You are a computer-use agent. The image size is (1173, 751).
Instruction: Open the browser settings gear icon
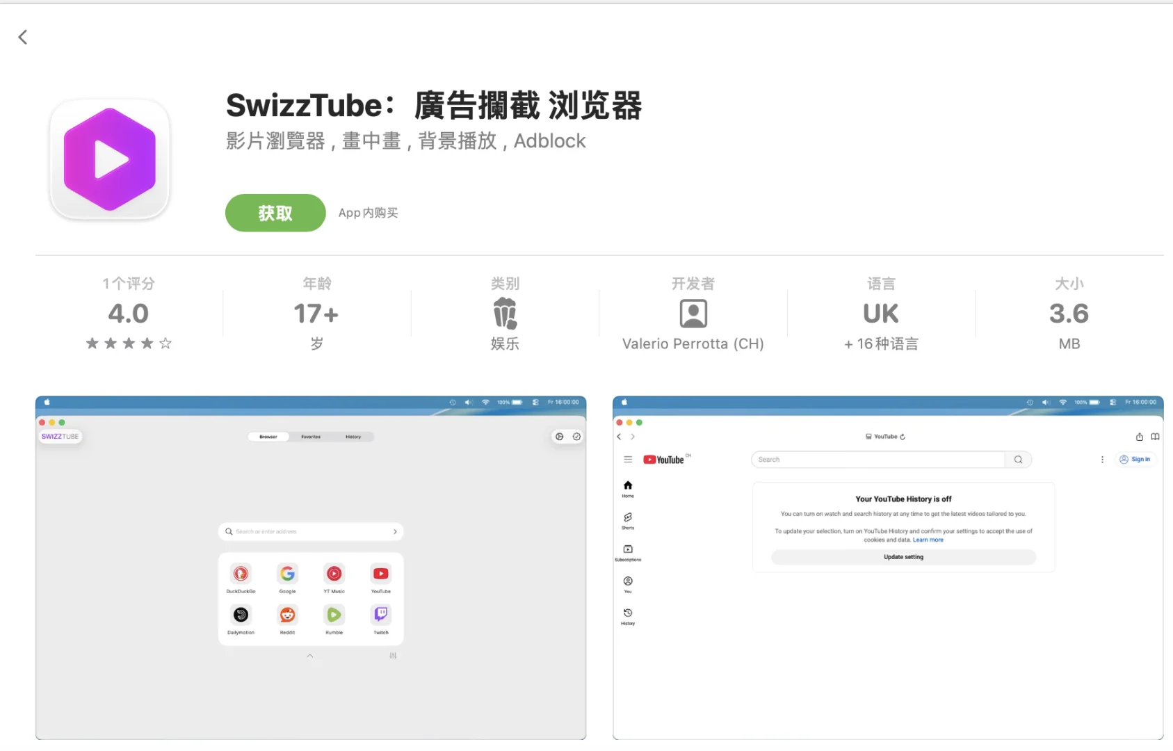[559, 436]
